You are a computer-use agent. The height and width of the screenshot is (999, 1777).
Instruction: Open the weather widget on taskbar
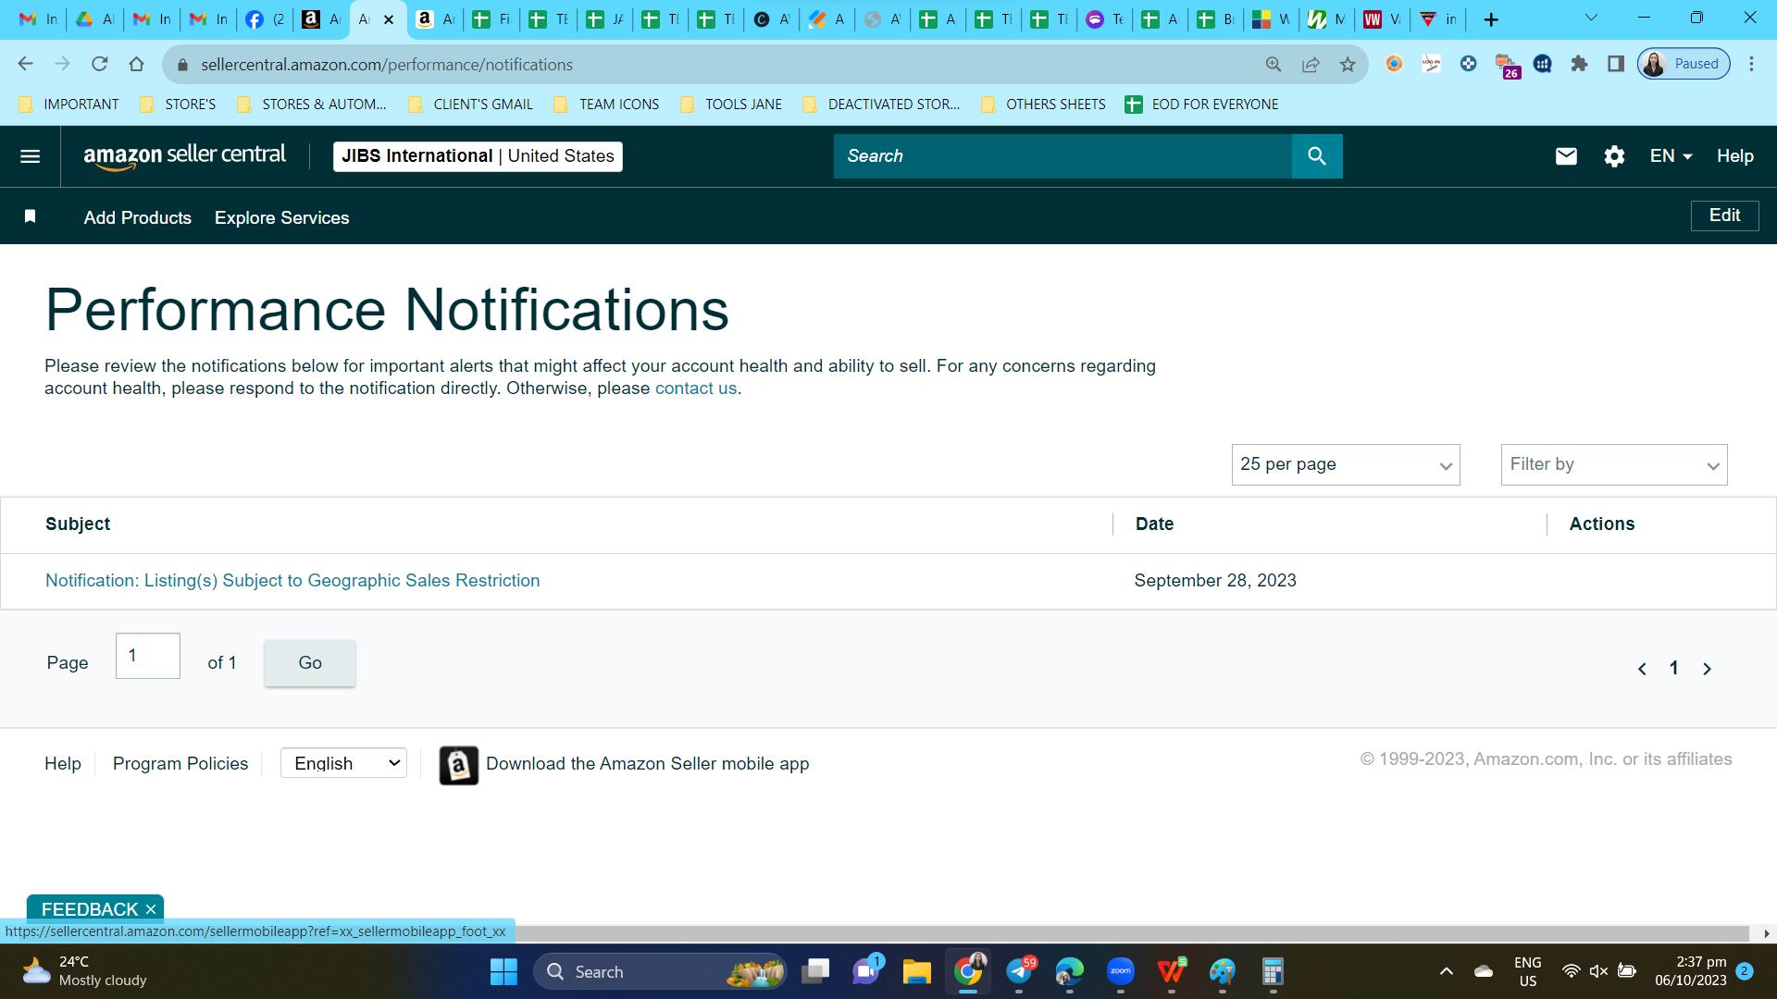pos(84,972)
